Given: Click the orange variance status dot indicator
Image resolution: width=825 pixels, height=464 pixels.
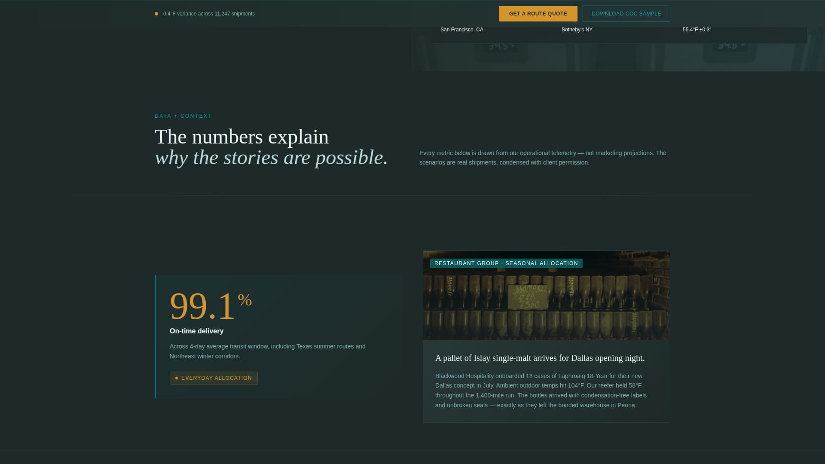Looking at the screenshot, I should [x=156, y=13].
